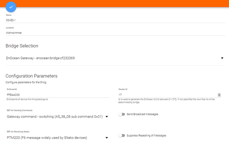Open EEP for Receiving States dropdown arrow
The width and height of the screenshot is (229, 146).
pyautogui.click(x=107, y=138)
